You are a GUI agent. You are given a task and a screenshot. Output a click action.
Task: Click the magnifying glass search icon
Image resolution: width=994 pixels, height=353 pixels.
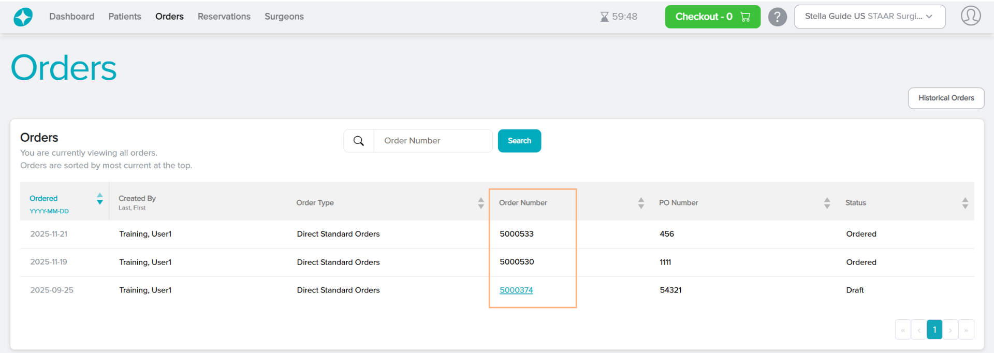359,141
